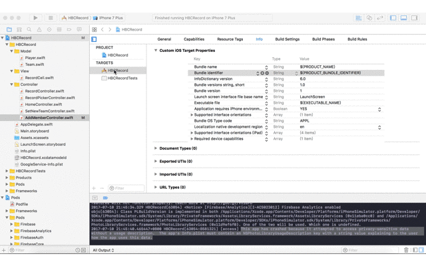Viewport: 426px width, 266px height.
Task: Switch to the Assistant editor view
Action: coord(369,18)
